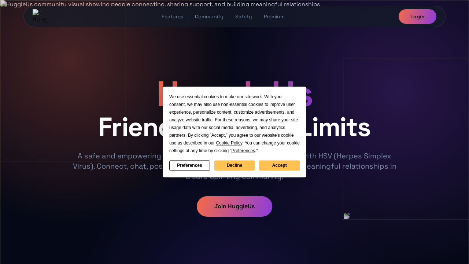Click the HuggleUs logo in the navbar
This screenshot has height=264, width=469.
pos(40,16)
